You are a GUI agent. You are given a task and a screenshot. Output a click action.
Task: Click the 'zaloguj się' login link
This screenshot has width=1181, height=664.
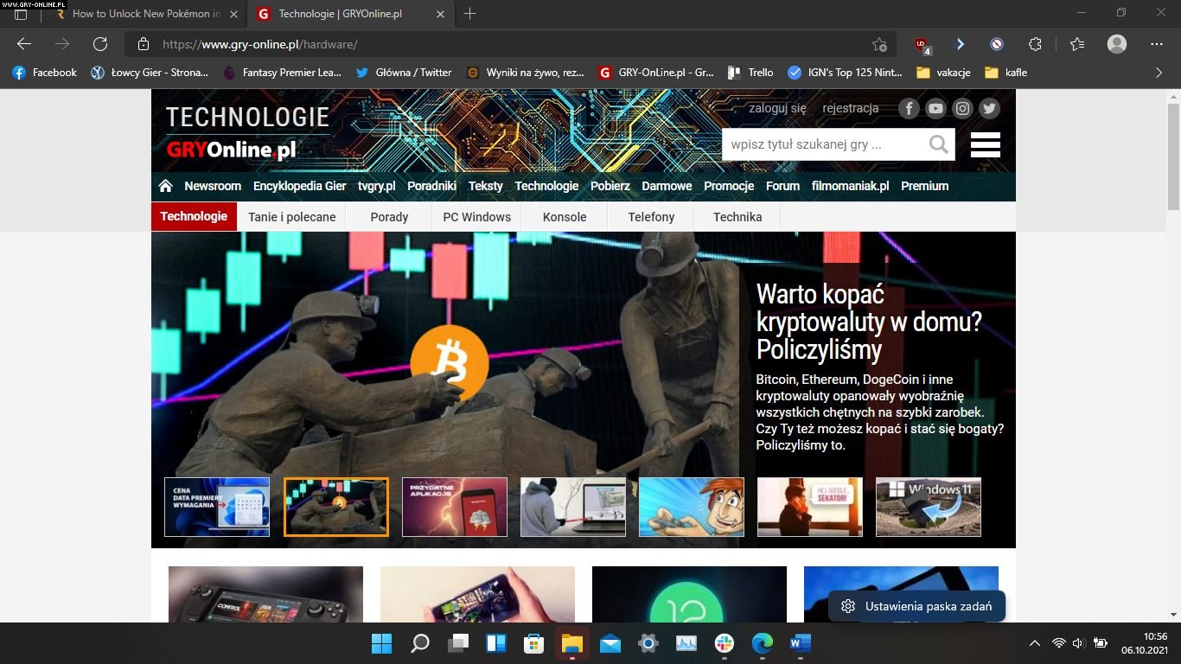[777, 108]
